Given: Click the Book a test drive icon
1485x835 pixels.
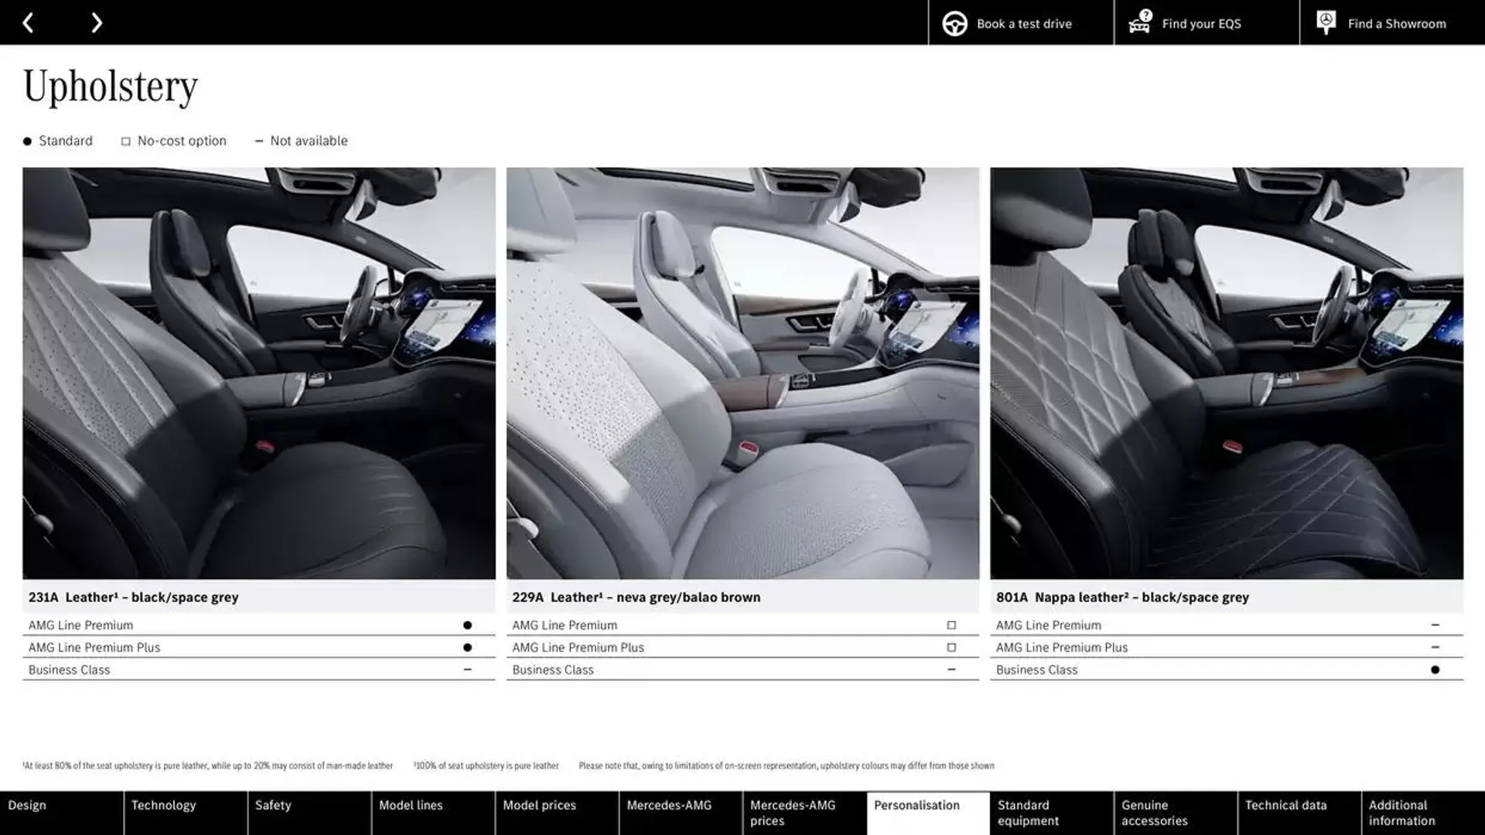Looking at the screenshot, I should [x=954, y=22].
